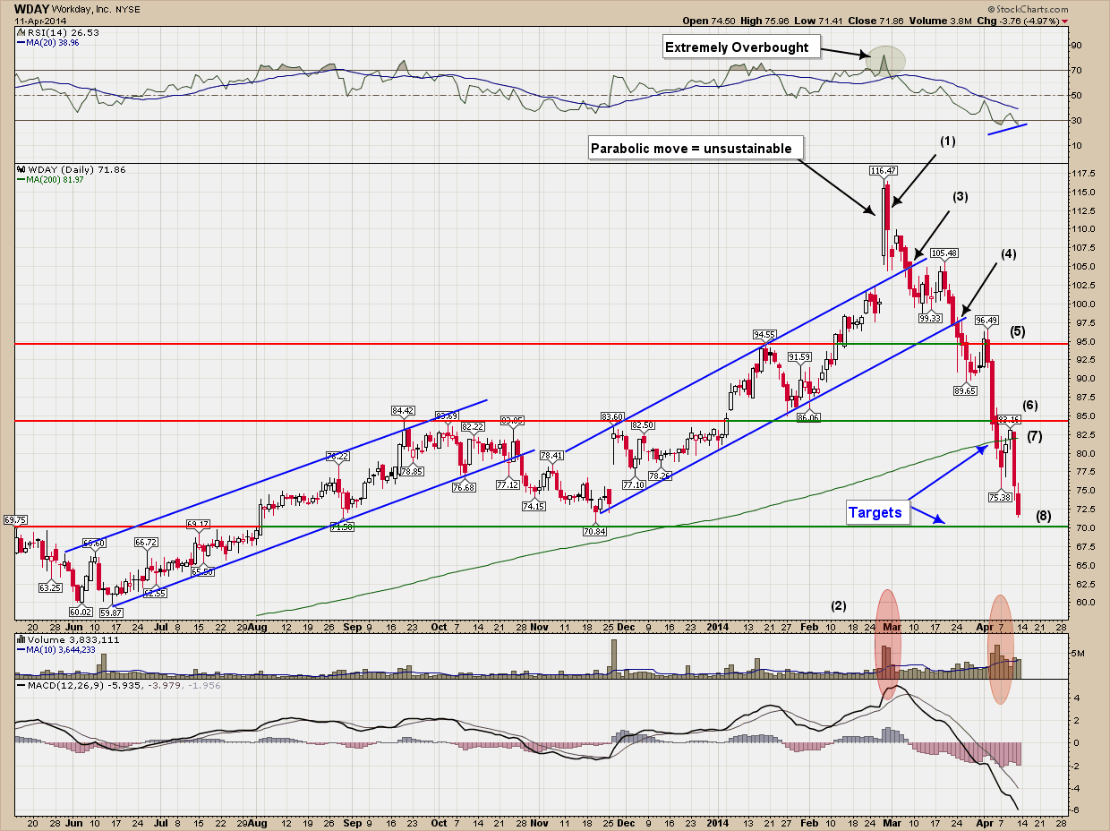1110x831 pixels.
Task: Click the 86.06 price label
Action: coord(809,417)
